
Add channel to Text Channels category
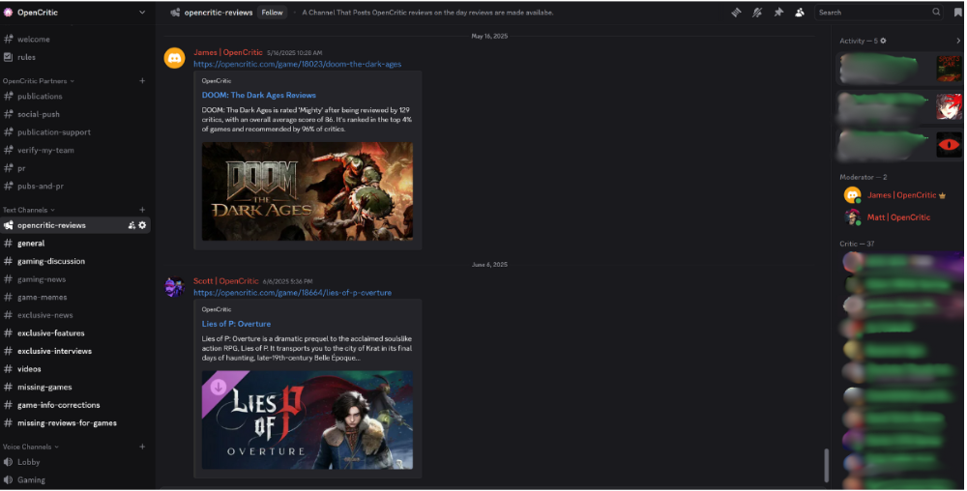pyautogui.click(x=142, y=210)
